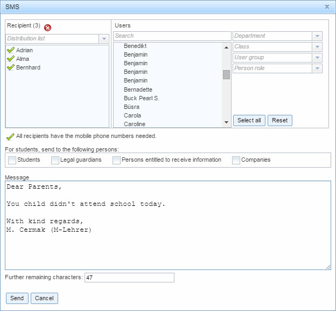Select Bernadette in the users list
Screen dimensions: 336x311
coord(138,89)
